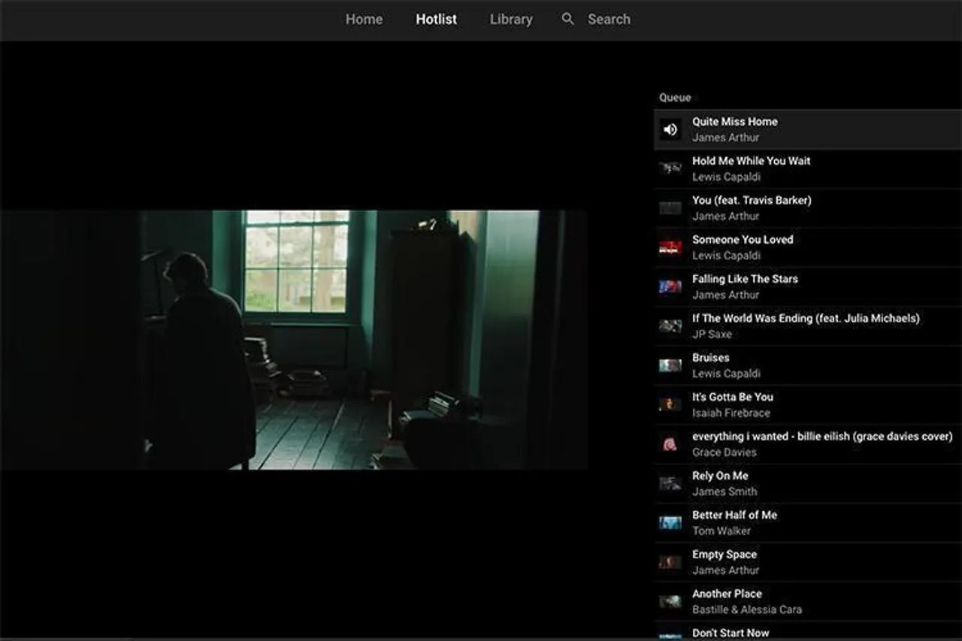Image resolution: width=962 pixels, height=641 pixels.
Task: Click the It's Gotta Be You thumbnail
Action: (x=670, y=404)
